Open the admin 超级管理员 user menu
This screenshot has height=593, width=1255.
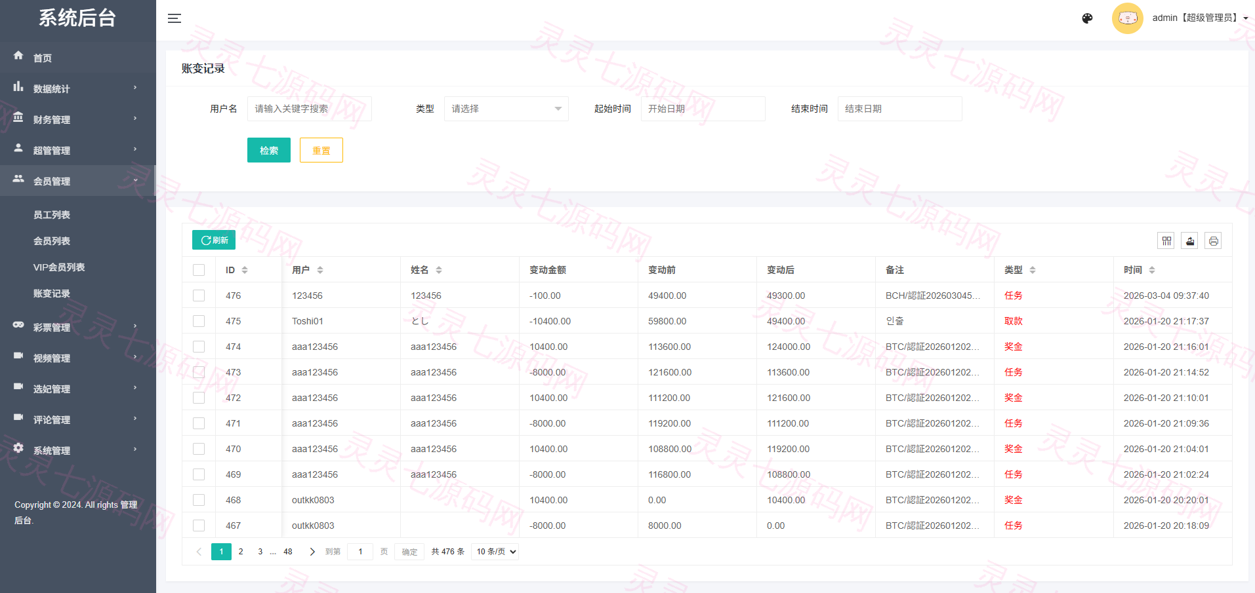(1200, 18)
